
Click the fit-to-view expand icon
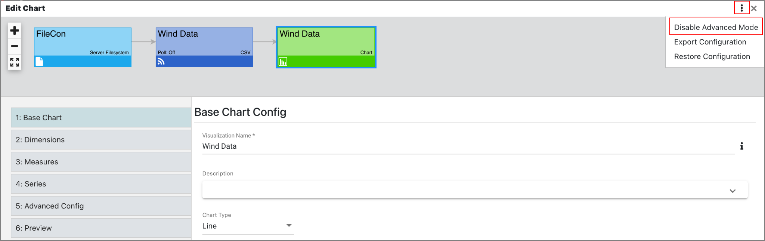click(14, 62)
